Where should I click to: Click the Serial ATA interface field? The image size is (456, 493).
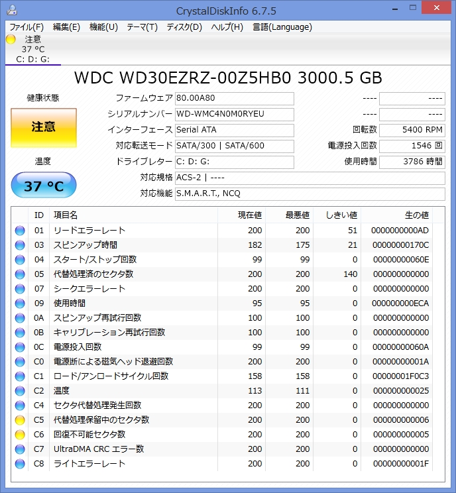click(x=234, y=130)
